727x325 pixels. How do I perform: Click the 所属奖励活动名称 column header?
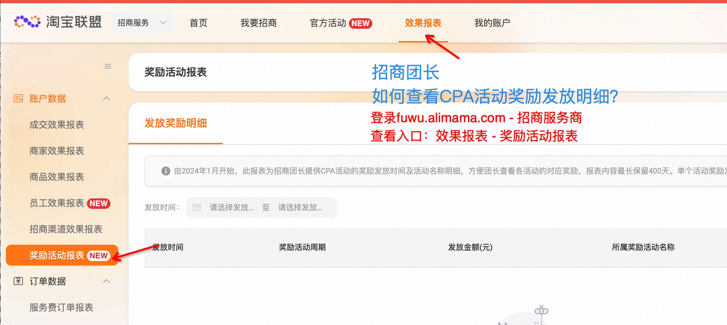tap(643, 247)
